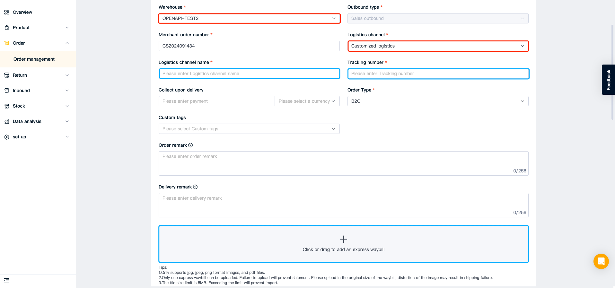Collapse the Order menu section

tap(67, 43)
